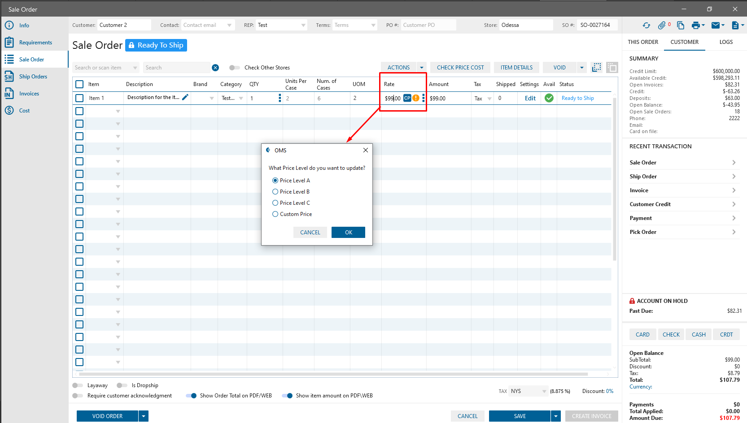Click the Customer PO input field

coord(428,25)
